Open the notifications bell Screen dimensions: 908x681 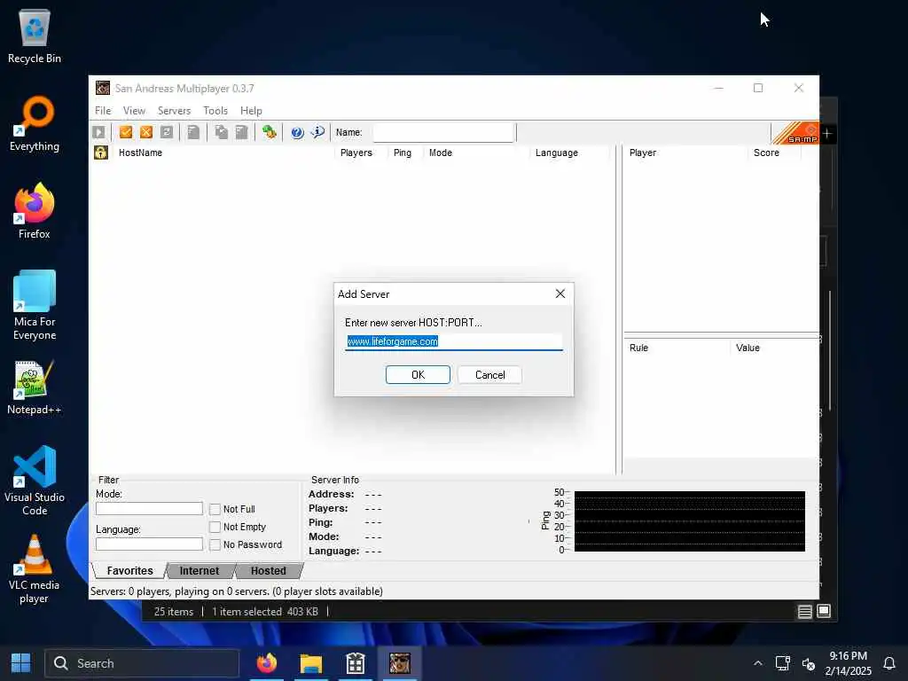pyautogui.click(x=889, y=663)
